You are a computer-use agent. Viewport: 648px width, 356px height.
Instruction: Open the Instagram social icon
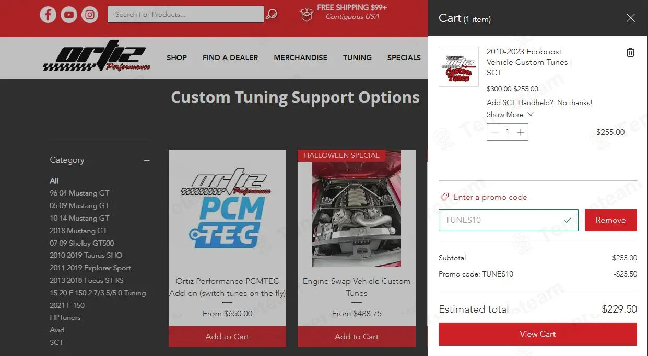pos(90,15)
